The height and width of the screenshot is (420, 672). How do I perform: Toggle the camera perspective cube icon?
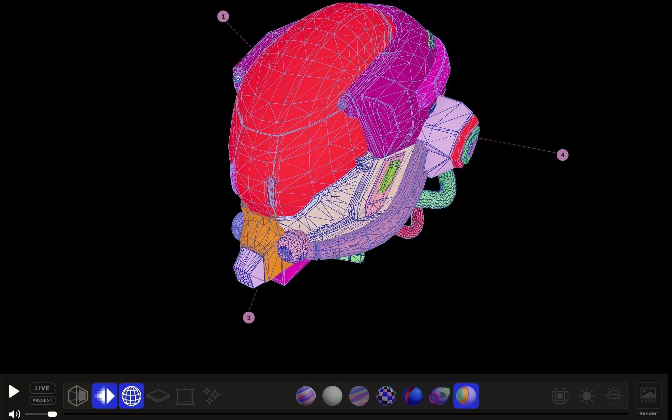coord(78,396)
